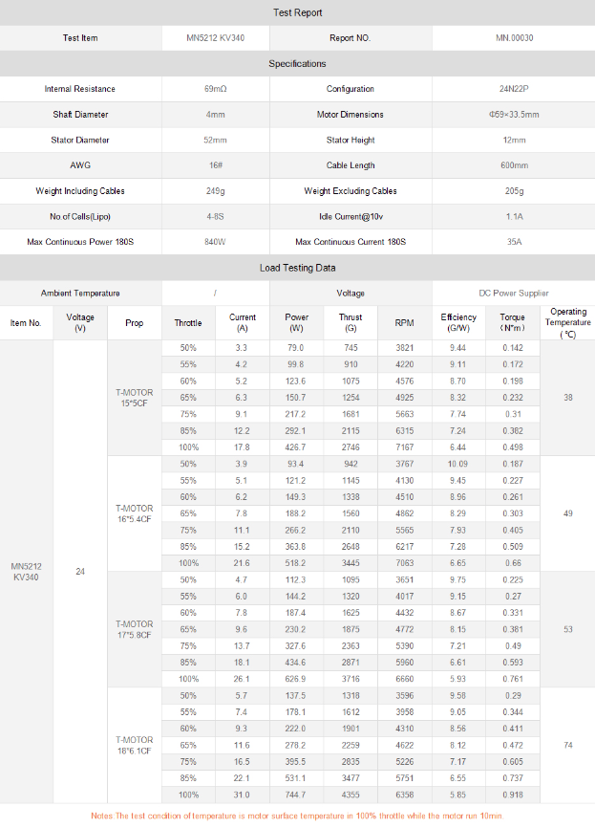
Task: Click the '600mm' cable length value
Action: coord(514,165)
